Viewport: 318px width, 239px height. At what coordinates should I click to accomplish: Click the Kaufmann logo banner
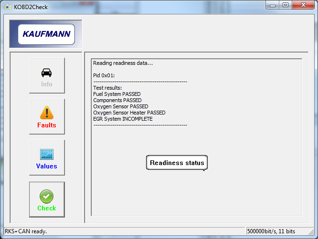46,34
